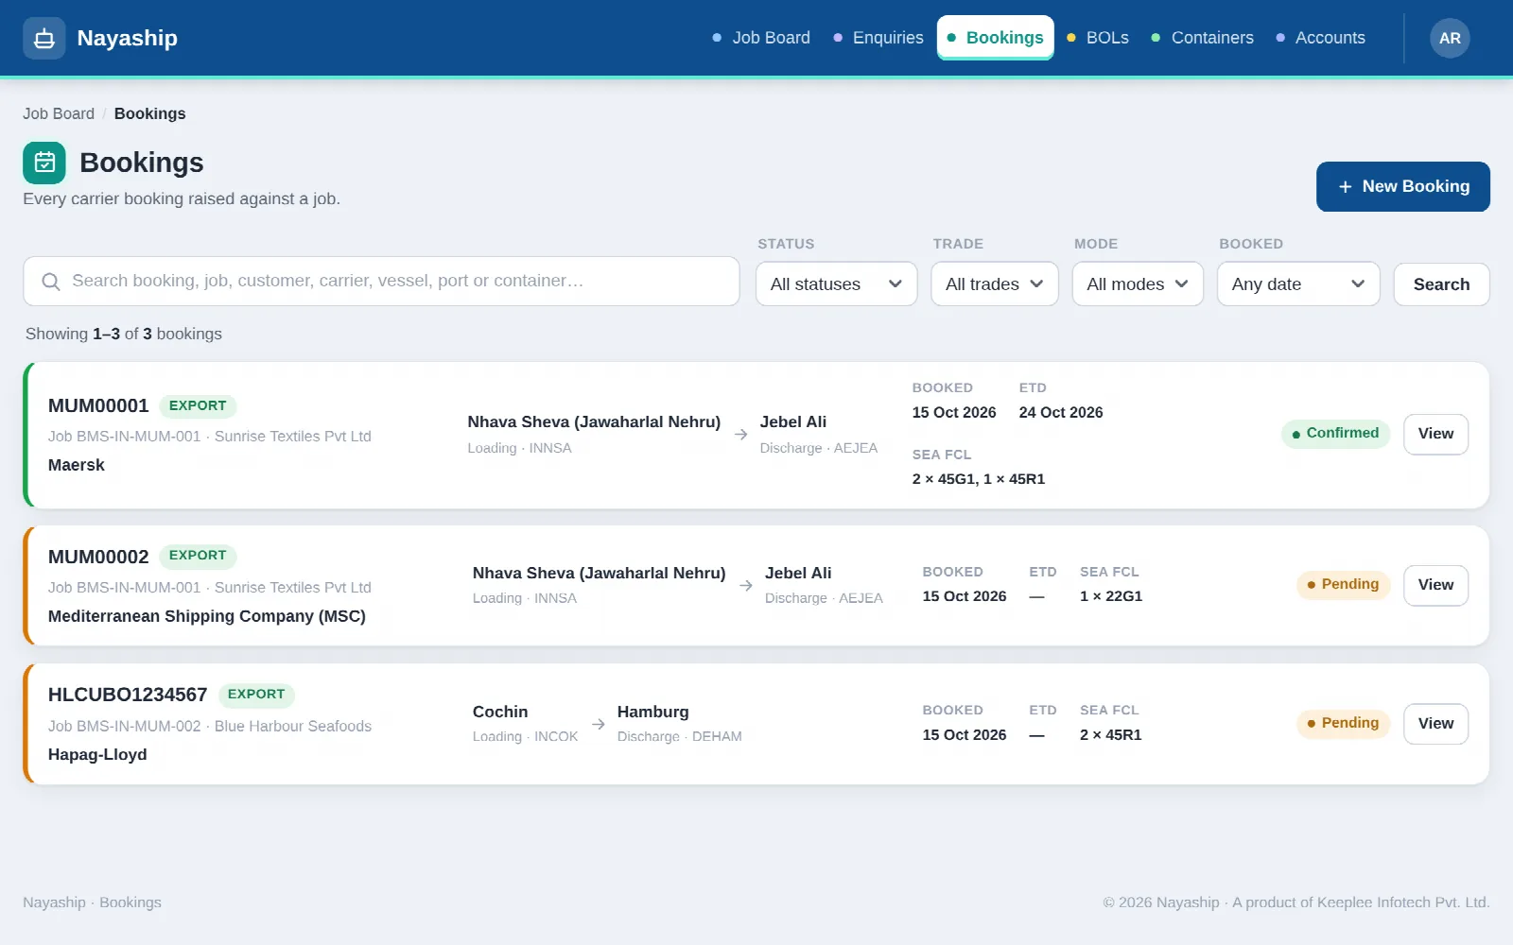Go to the Enquiries tab
1513x945 pixels.
click(878, 38)
